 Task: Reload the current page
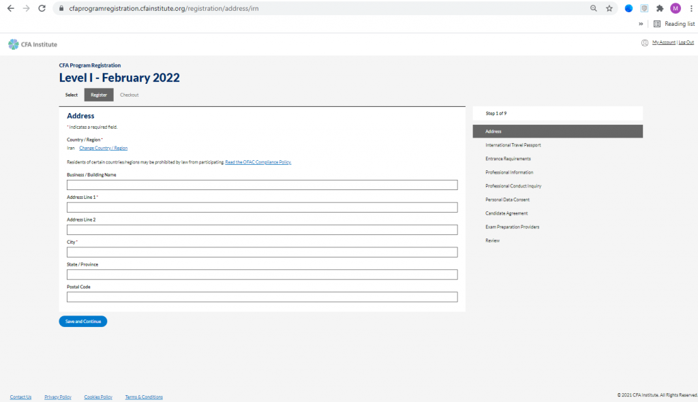pos(42,8)
